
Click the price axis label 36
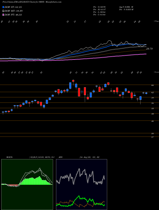click(x=153, y=103)
